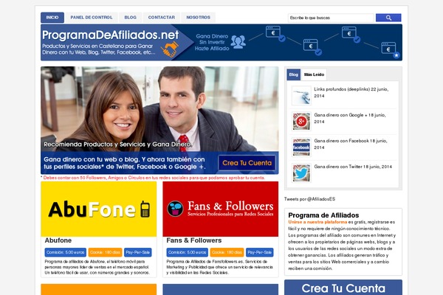Click the starred euro window icon in banner
Screen dimensions: 443x295
(x=390, y=50)
